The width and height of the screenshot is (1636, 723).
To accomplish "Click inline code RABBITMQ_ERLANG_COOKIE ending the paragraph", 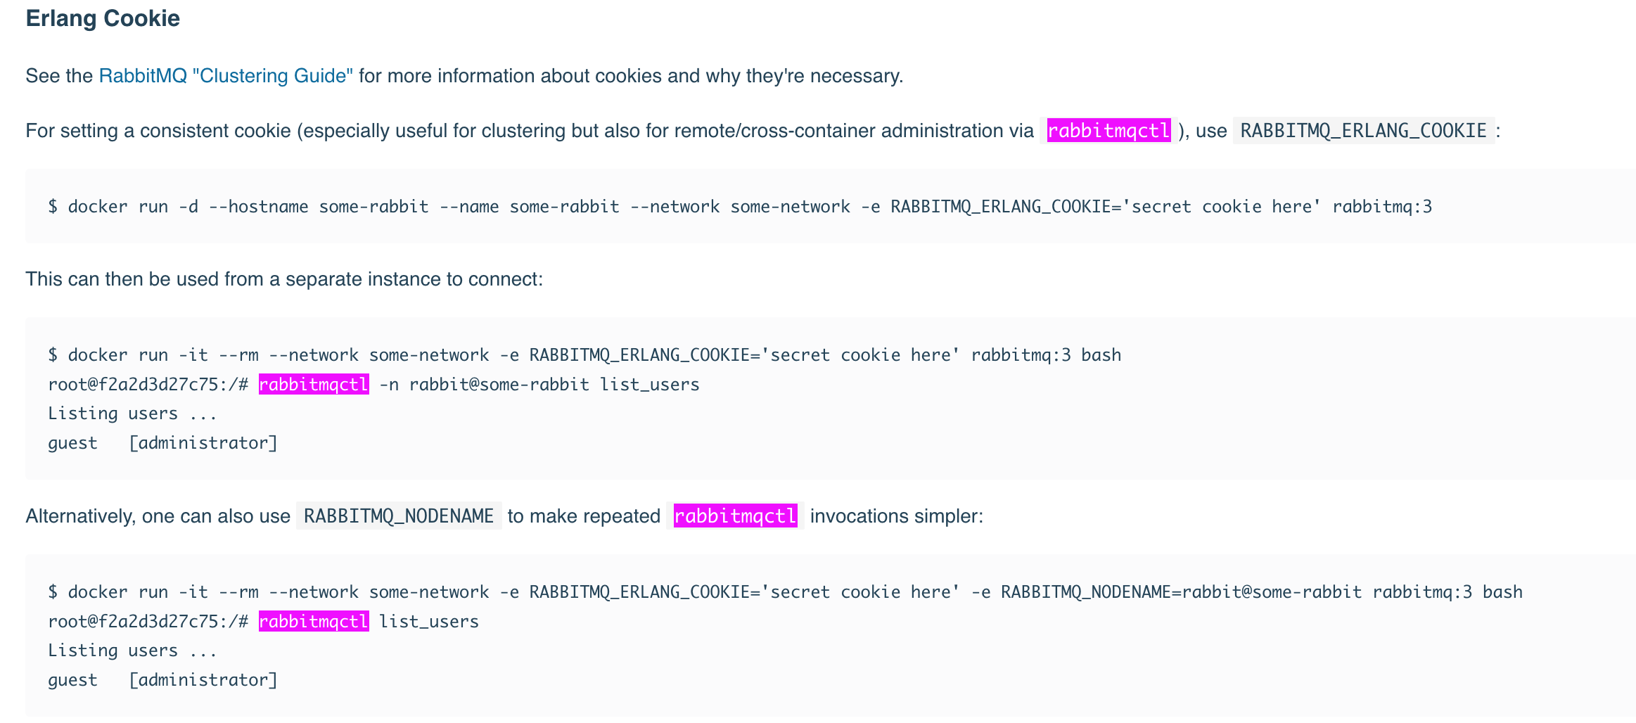I will pos(1362,131).
